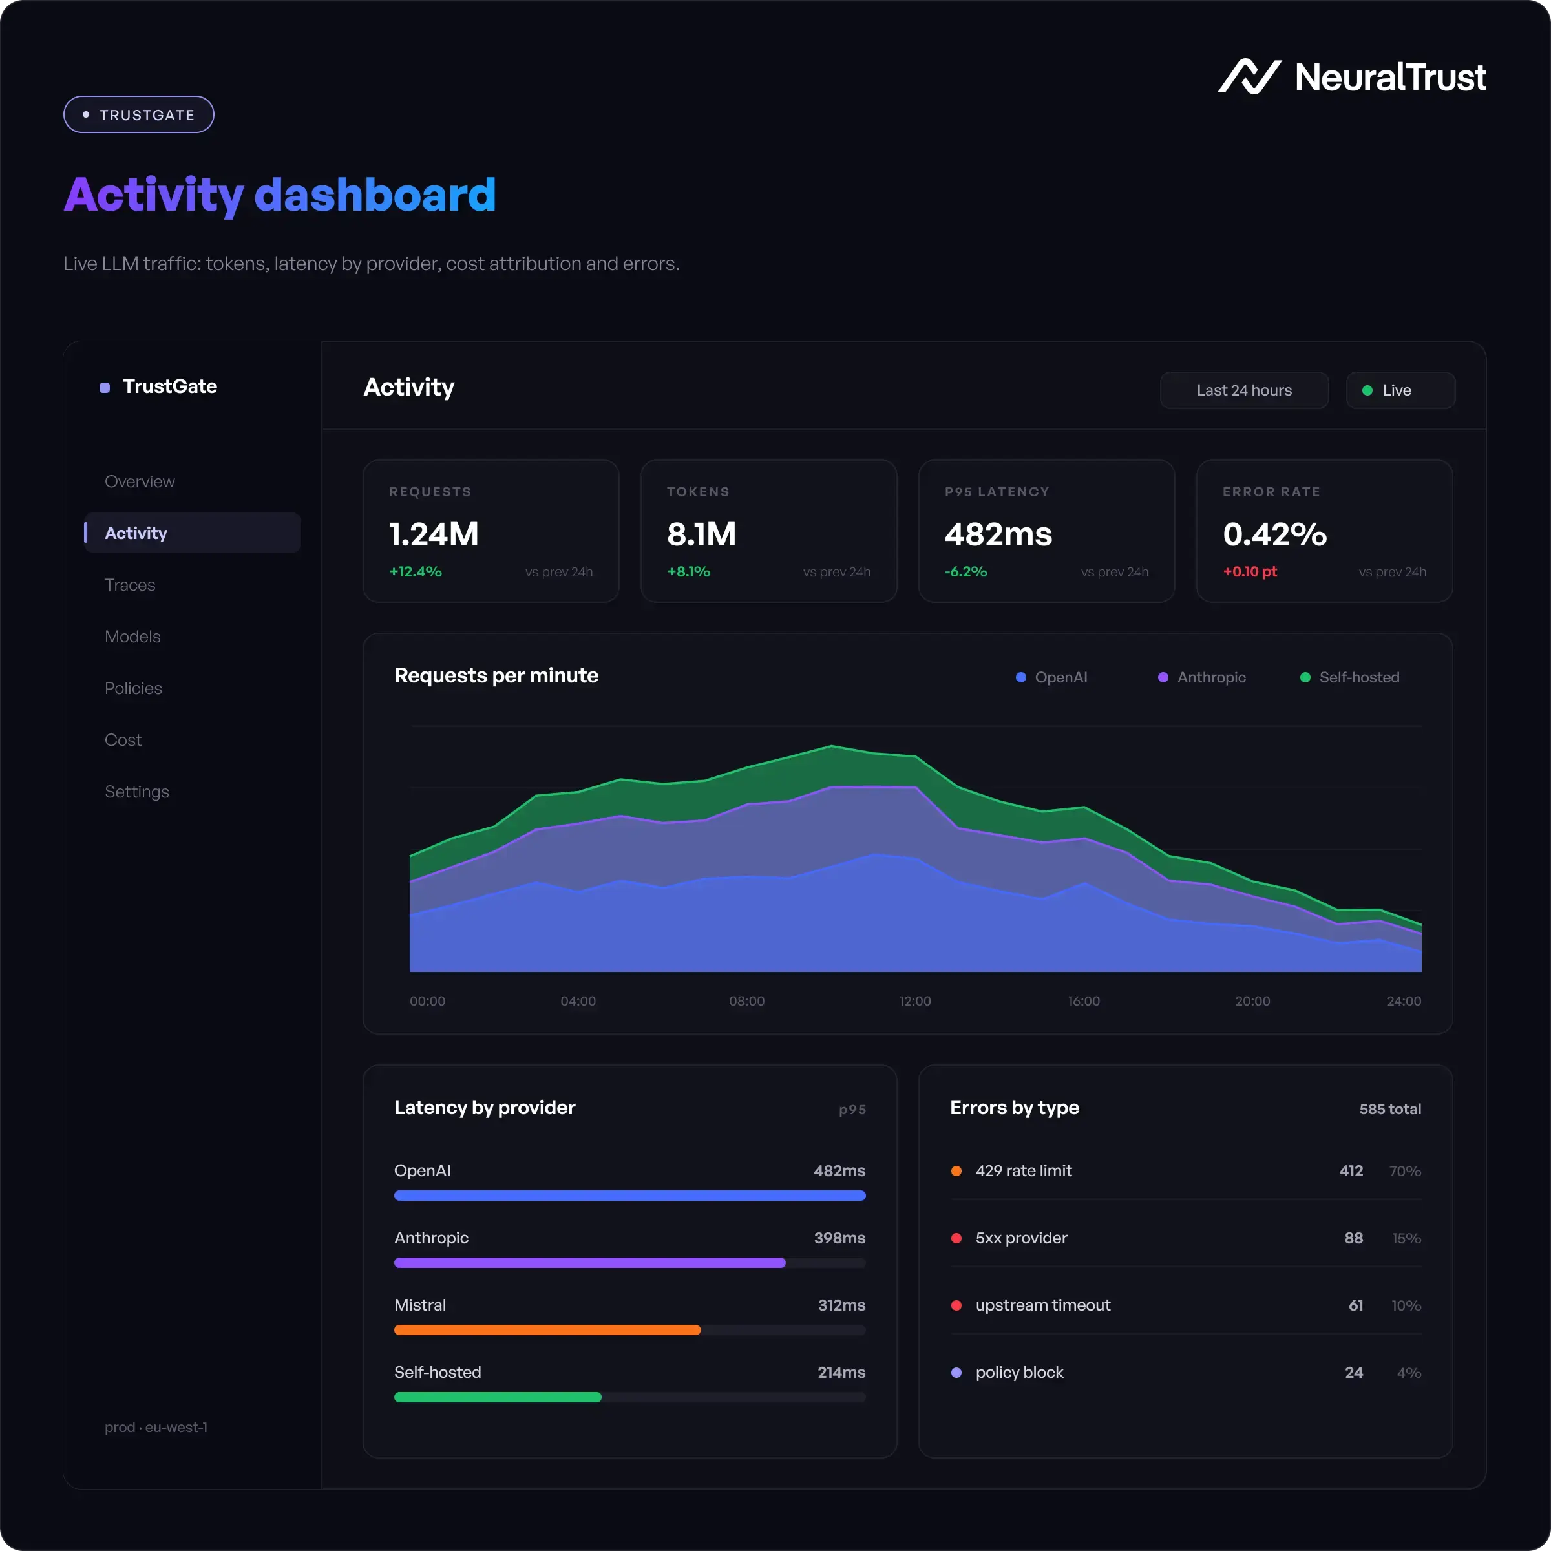1551x1551 pixels.
Task: Toggle the OpenAI legend series
Action: (1051, 677)
